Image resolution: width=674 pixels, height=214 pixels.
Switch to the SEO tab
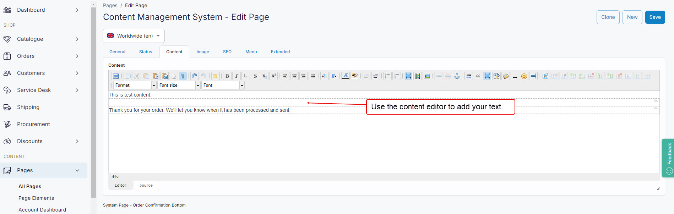coord(227,52)
